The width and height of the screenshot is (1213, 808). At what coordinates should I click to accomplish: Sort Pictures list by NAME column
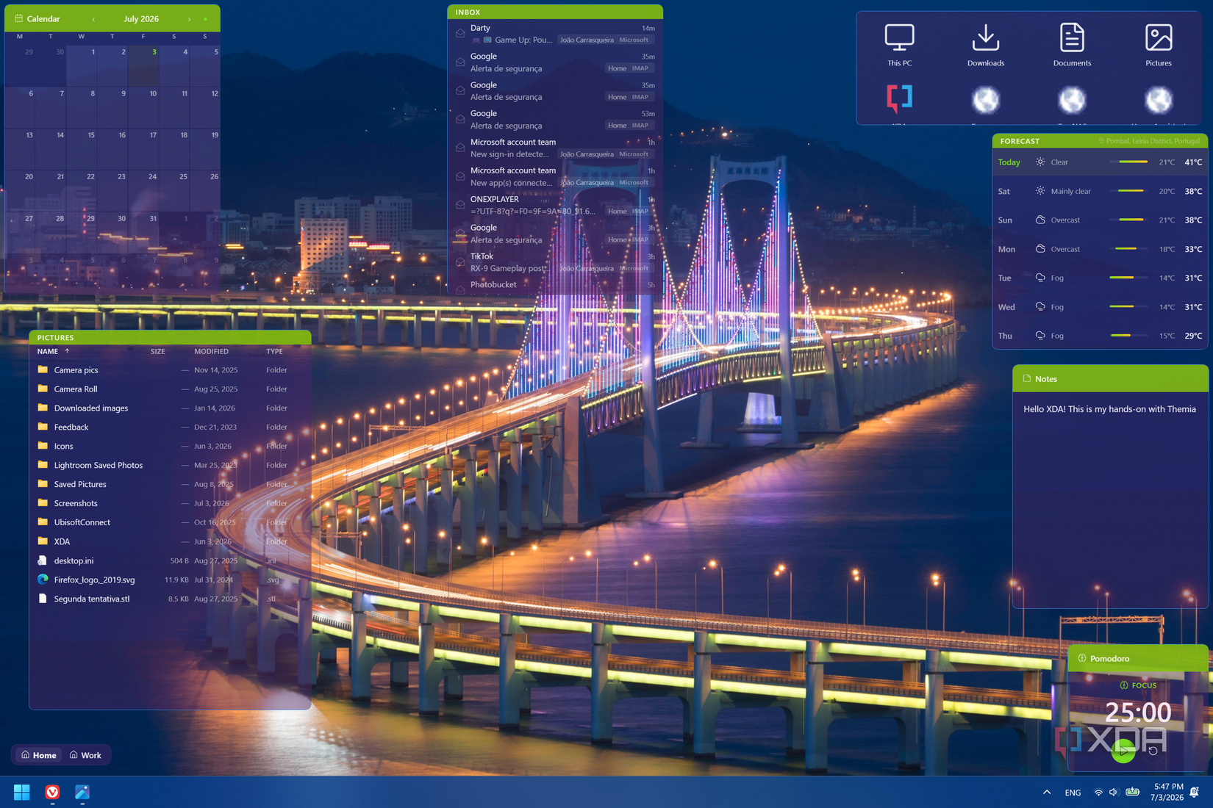[x=48, y=351]
